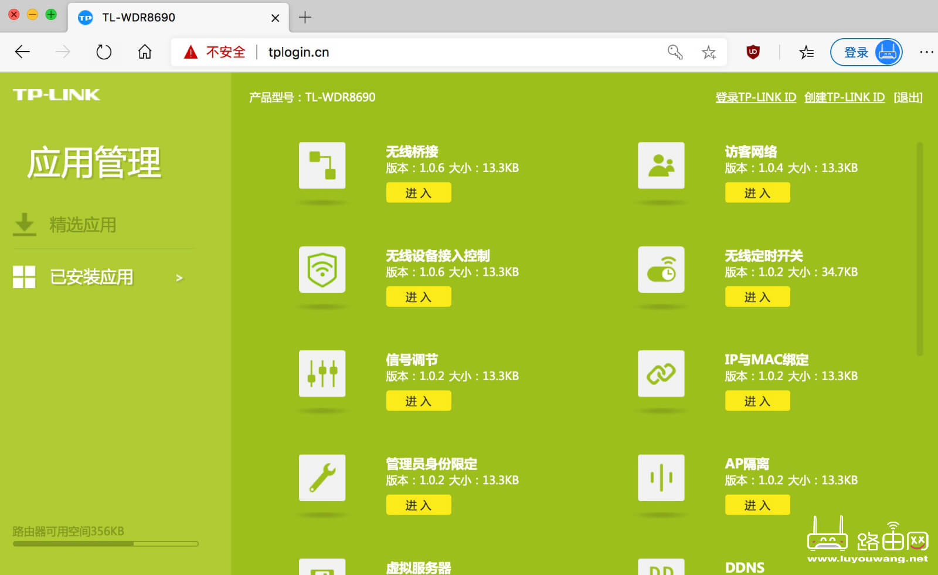This screenshot has width=938, height=575.
Task: Select the 无线定时开关 clock-switch icon
Action: tap(661, 270)
